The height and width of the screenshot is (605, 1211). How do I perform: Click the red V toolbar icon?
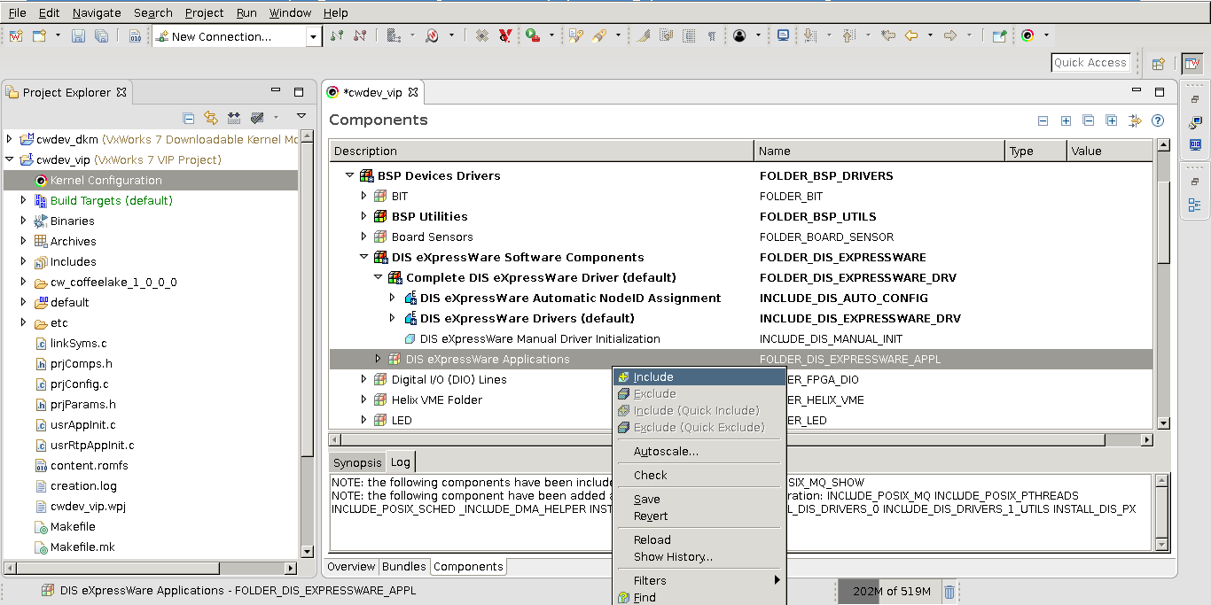[505, 36]
